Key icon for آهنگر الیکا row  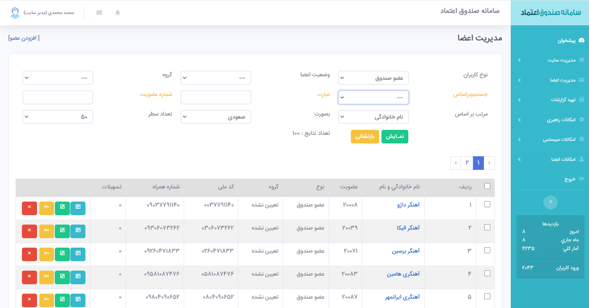coord(46,231)
